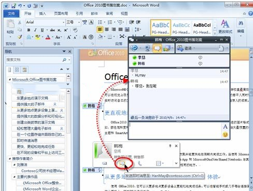Click the pin icon on contact card
253x191 pixels.
(170, 146)
